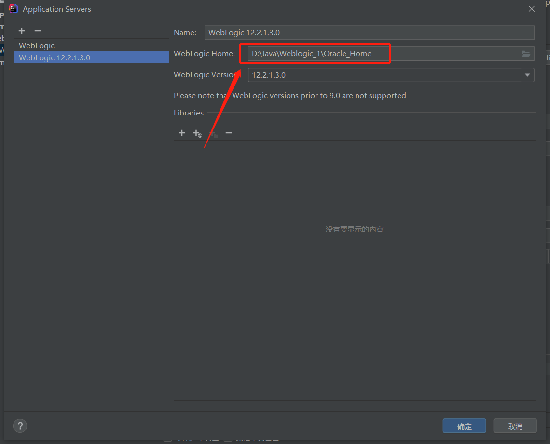Select the WebLogic 12.2.1.3.0 server entry
This screenshot has width=550, height=444.
[92, 57]
